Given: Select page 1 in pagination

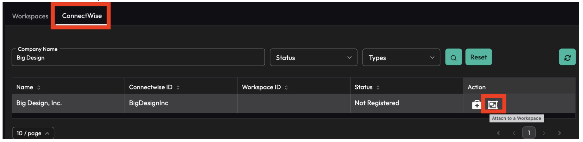Looking at the screenshot, I should tap(529, 133).
